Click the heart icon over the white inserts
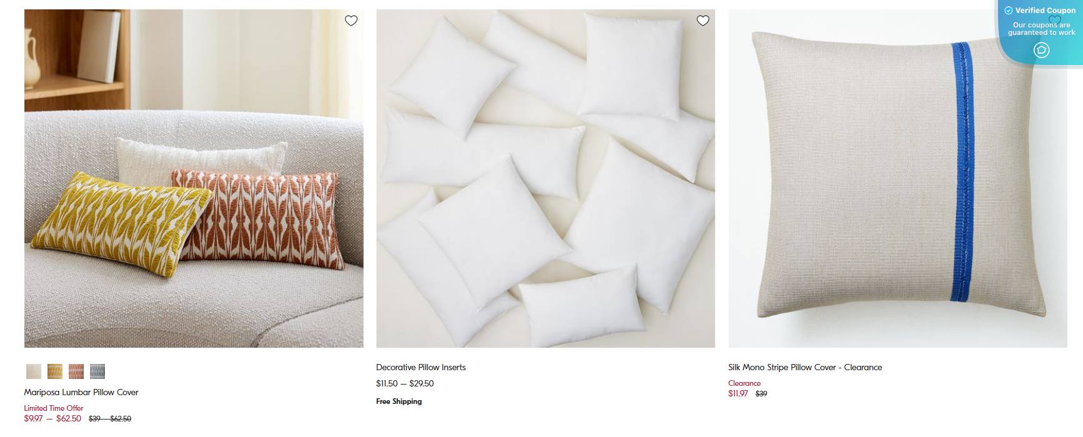 [x=703, y=20]
